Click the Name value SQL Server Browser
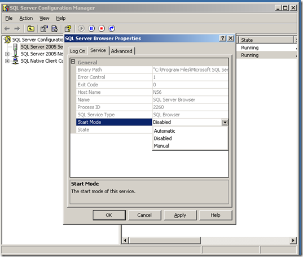The image size is (303, 257). [174, 100]
